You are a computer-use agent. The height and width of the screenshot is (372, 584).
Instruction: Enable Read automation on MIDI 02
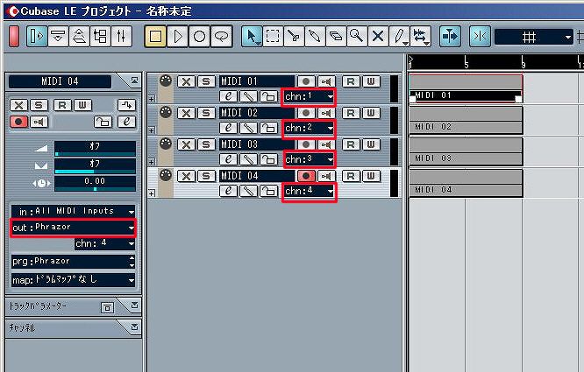tap(351, 113)
